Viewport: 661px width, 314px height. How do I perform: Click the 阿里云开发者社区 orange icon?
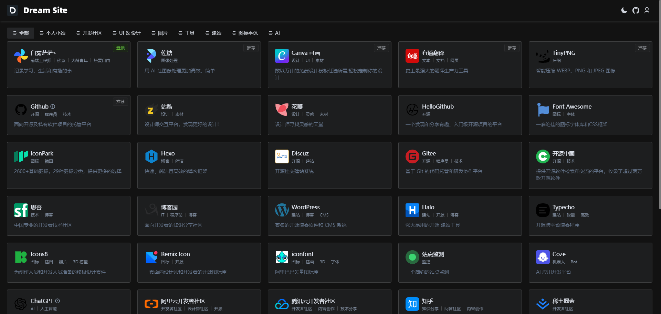(x=151, y=304)
